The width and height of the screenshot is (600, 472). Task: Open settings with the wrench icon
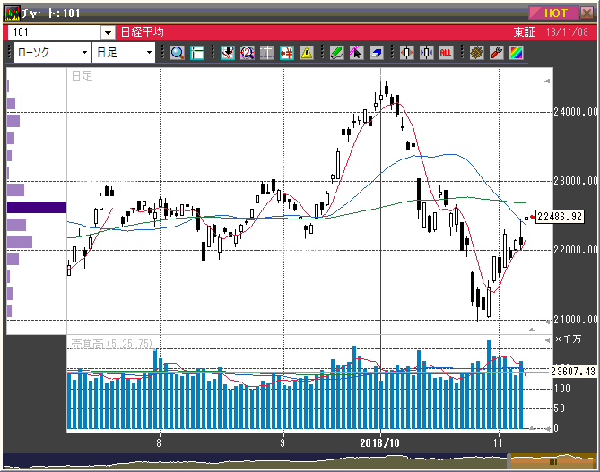point(496,53)
